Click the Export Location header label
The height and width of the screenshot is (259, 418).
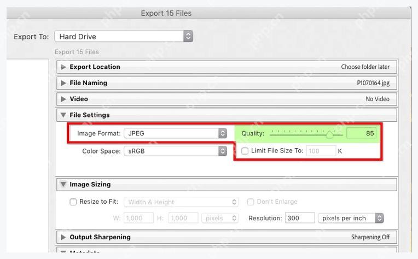point(95,67)
